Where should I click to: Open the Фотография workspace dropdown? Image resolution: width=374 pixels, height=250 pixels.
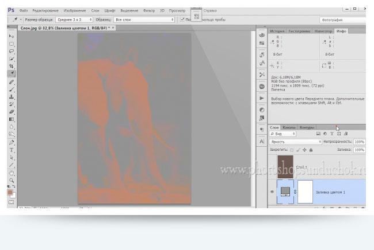click(342, 20)
